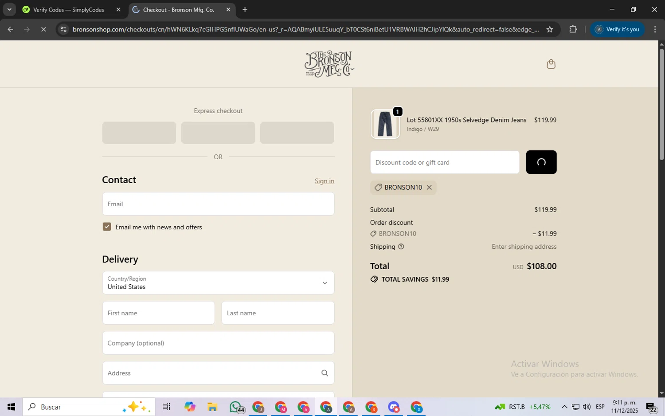
Task: Click the address search magnifier icon
Action: tap(325, 373)
